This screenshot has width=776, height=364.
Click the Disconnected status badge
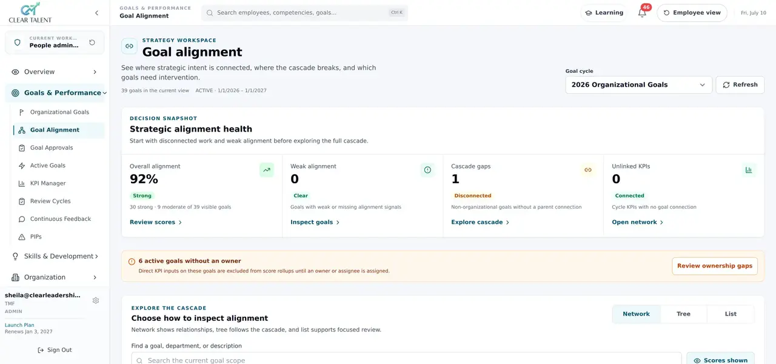(473, 196)
